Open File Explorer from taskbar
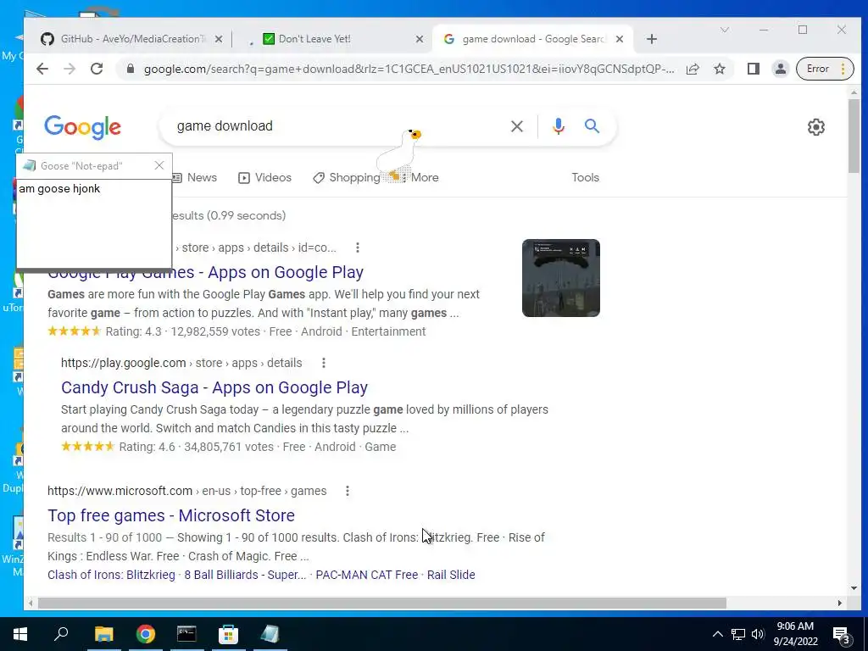Viewport: 868px width, 651px height. pyautogui.click(x=103, y=634)
